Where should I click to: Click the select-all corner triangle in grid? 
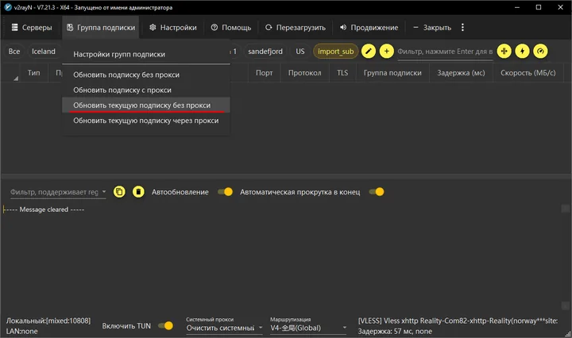click(x=16, y=79)
